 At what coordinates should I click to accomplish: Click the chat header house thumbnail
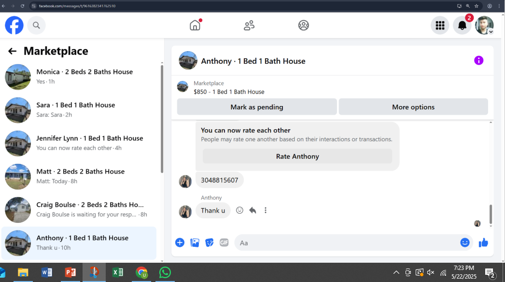[188, 60]
